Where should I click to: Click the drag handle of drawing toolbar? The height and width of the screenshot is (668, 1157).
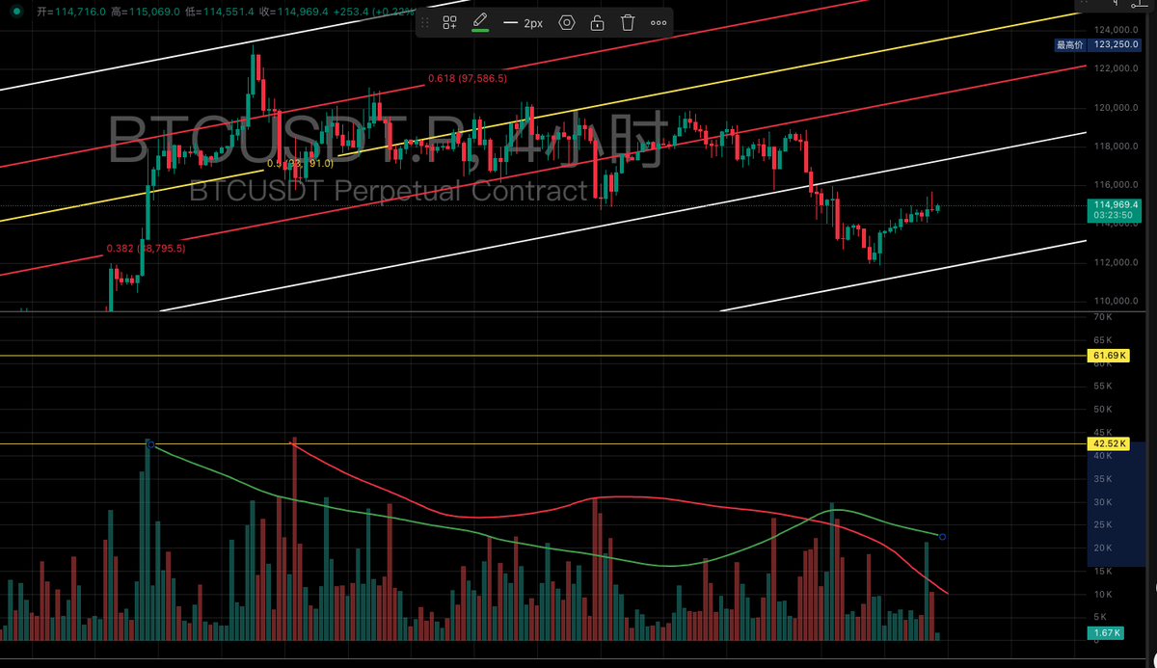click(x=425, y=22)
